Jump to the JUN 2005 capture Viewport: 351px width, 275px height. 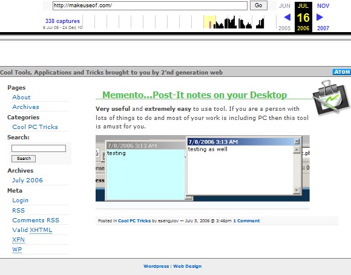pyautogui.click(x=284, y=6)
